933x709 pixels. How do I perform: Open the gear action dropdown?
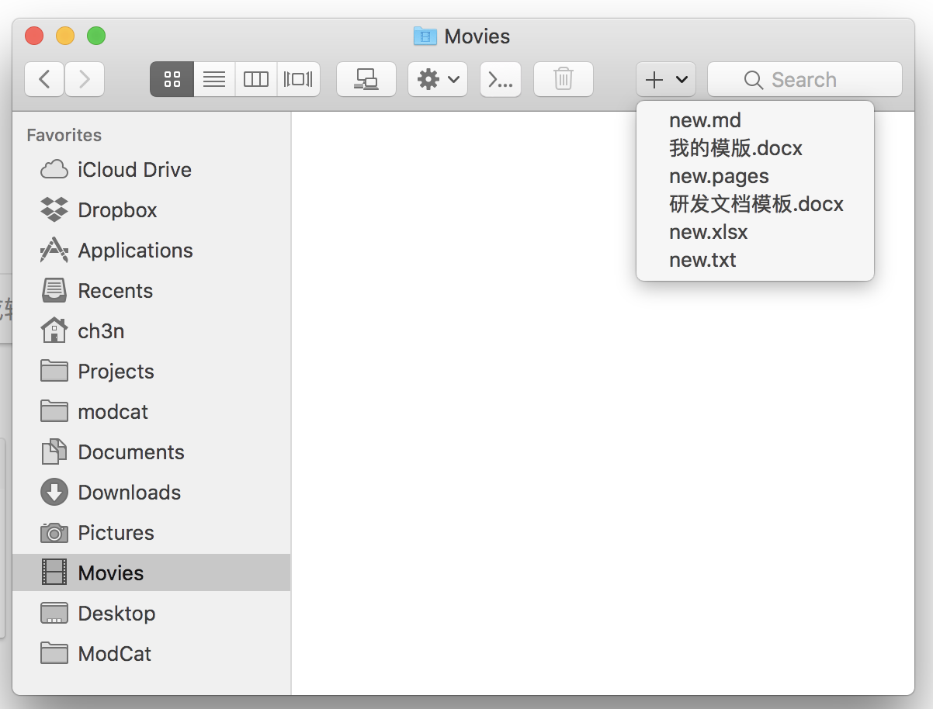[438, 79]
